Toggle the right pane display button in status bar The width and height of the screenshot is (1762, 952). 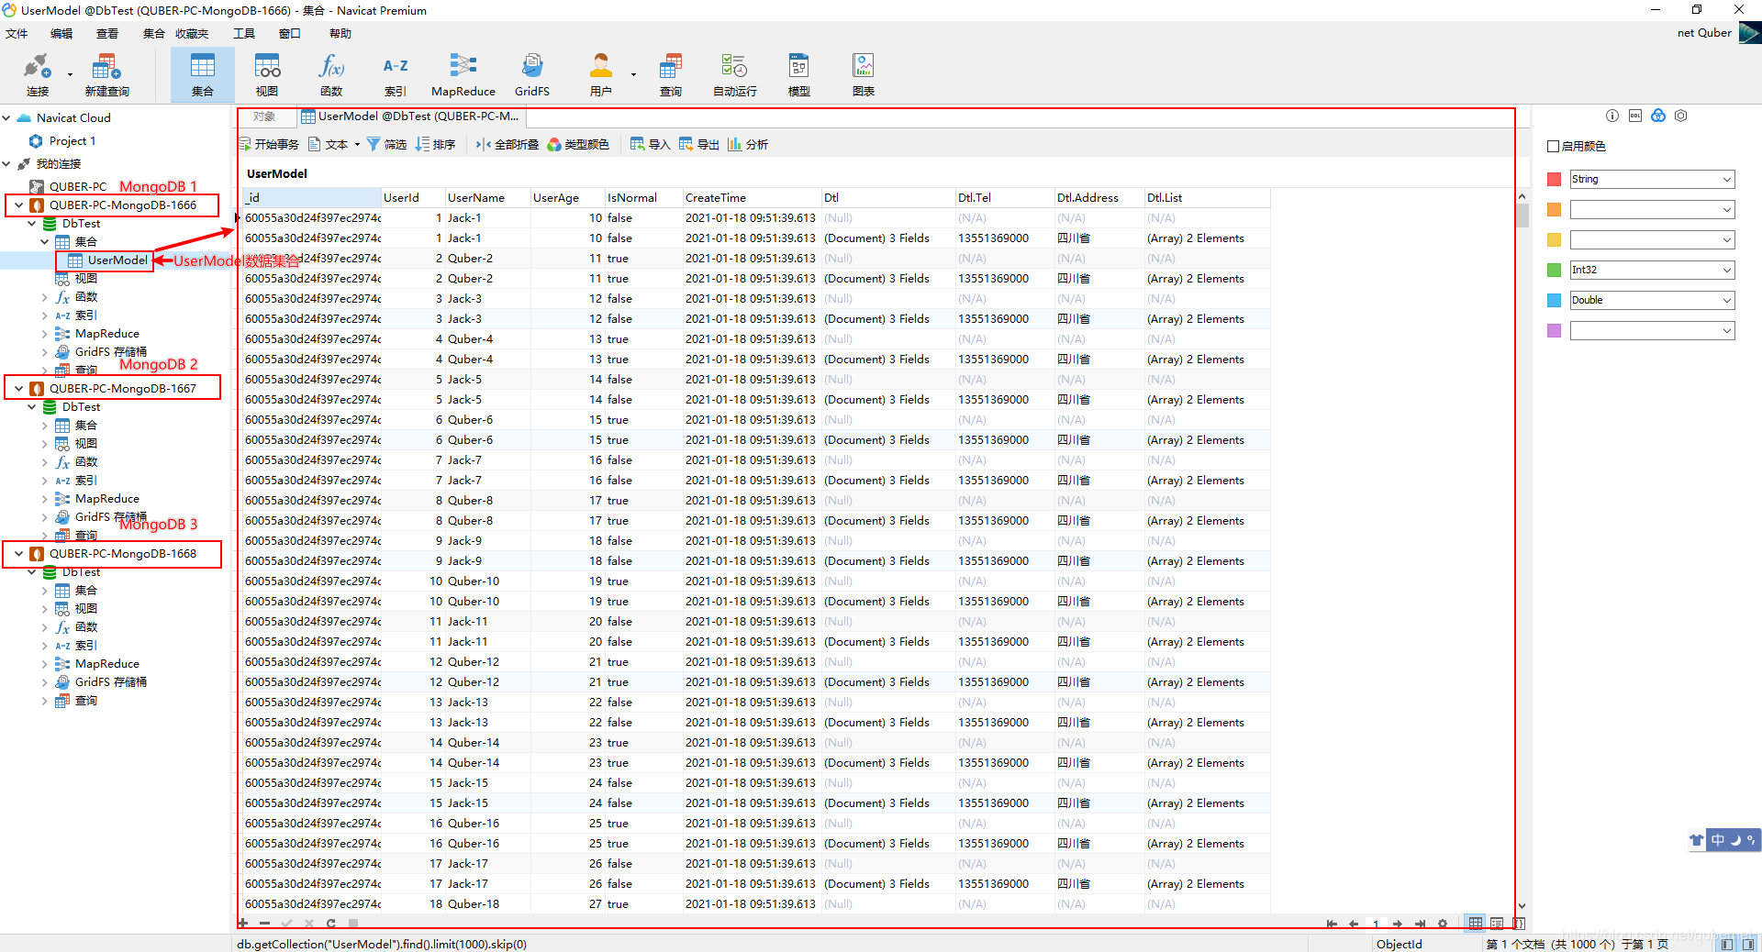click(1749, 944)
